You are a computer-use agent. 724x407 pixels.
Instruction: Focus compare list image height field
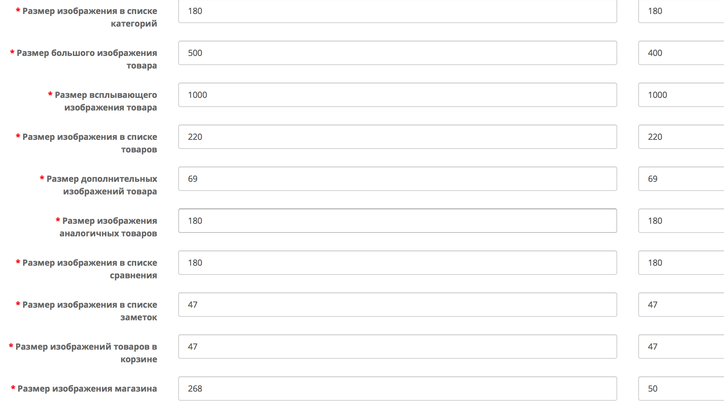point(681,263)
